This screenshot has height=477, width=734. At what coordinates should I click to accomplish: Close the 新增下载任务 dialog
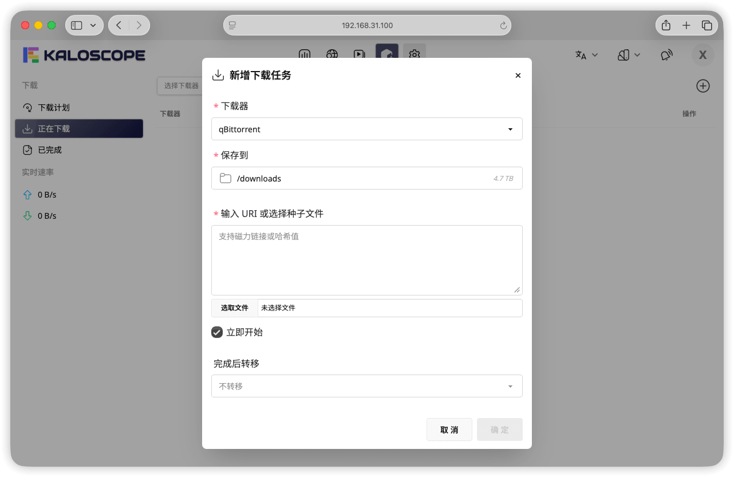(x=518, y=76)
